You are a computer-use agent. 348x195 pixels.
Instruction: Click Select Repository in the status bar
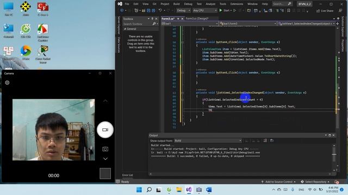(x=315, y=182)
